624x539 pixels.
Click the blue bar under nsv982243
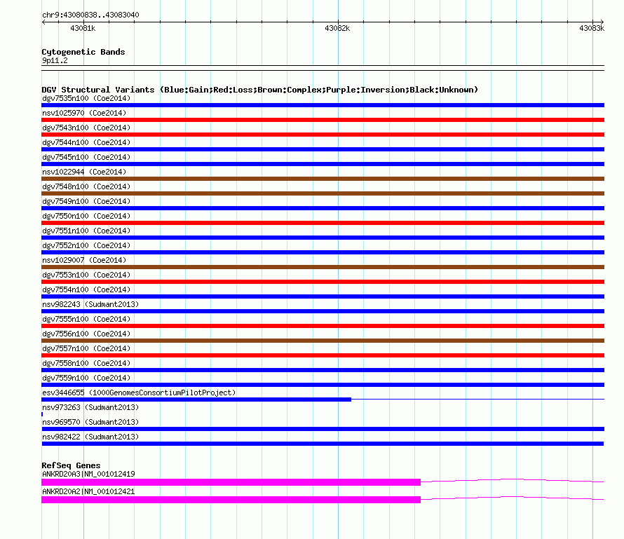[323, 311]
